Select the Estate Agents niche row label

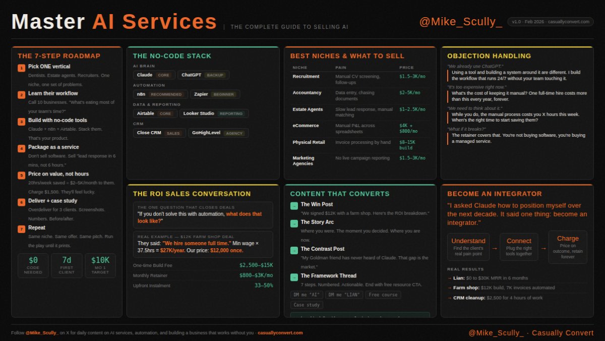[x=308, y=109]
